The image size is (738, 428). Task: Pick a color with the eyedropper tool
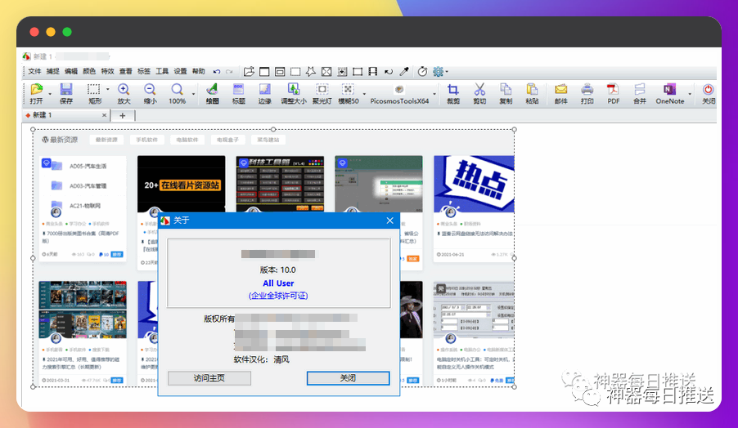404,71
